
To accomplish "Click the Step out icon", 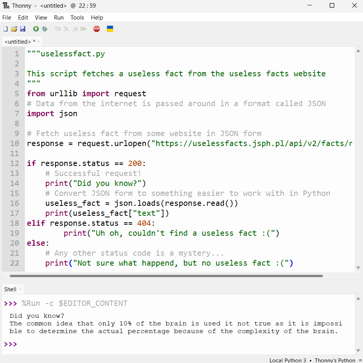I will (76, 29).
